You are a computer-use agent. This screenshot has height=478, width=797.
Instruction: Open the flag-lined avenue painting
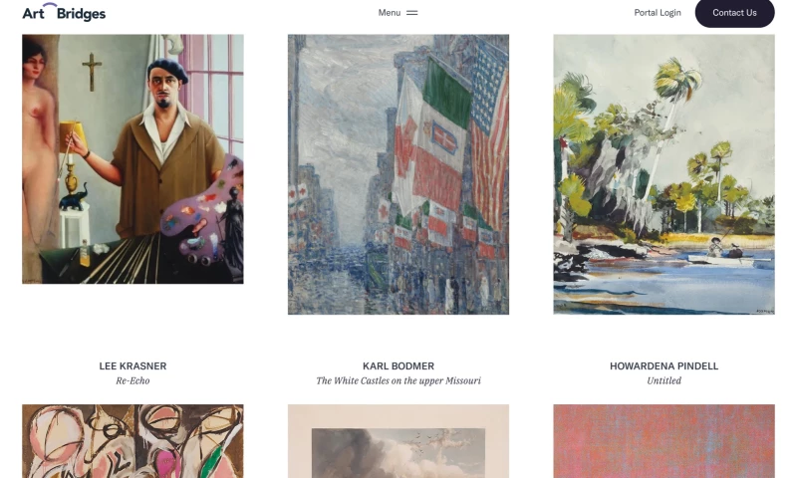[x=398, y=174]
